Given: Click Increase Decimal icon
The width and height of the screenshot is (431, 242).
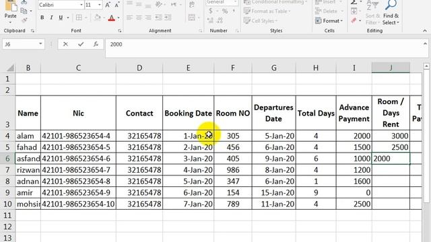Looking at the screenshot, I should coord(210,21).
